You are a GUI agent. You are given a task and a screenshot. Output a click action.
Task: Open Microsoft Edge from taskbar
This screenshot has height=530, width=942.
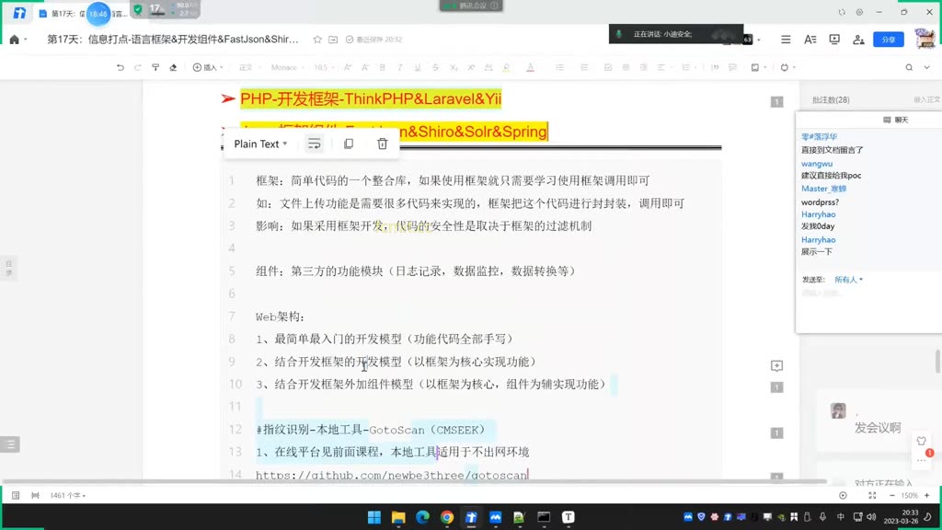[x=422, y=517]
